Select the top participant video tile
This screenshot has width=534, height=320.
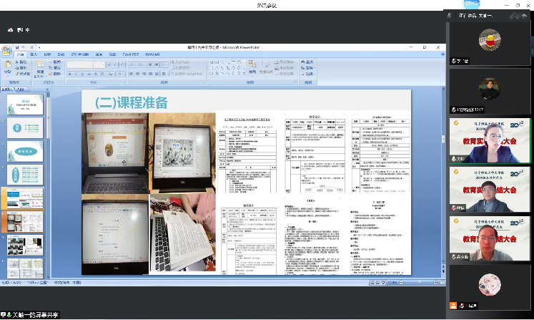[490, 43]
